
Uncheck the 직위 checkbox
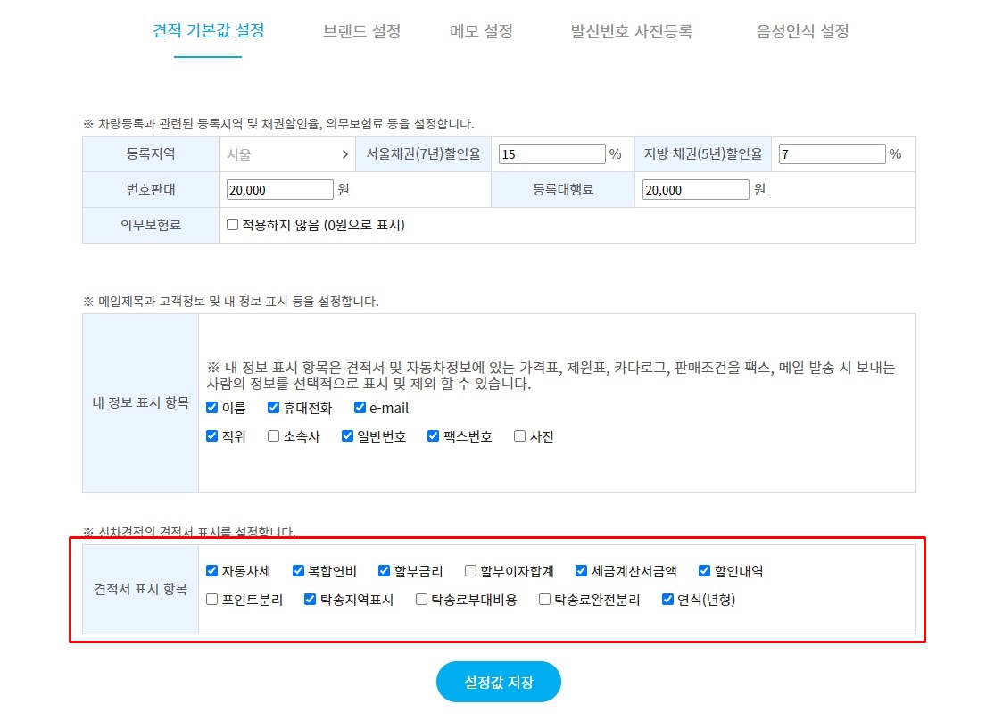[x=211, y=436]
